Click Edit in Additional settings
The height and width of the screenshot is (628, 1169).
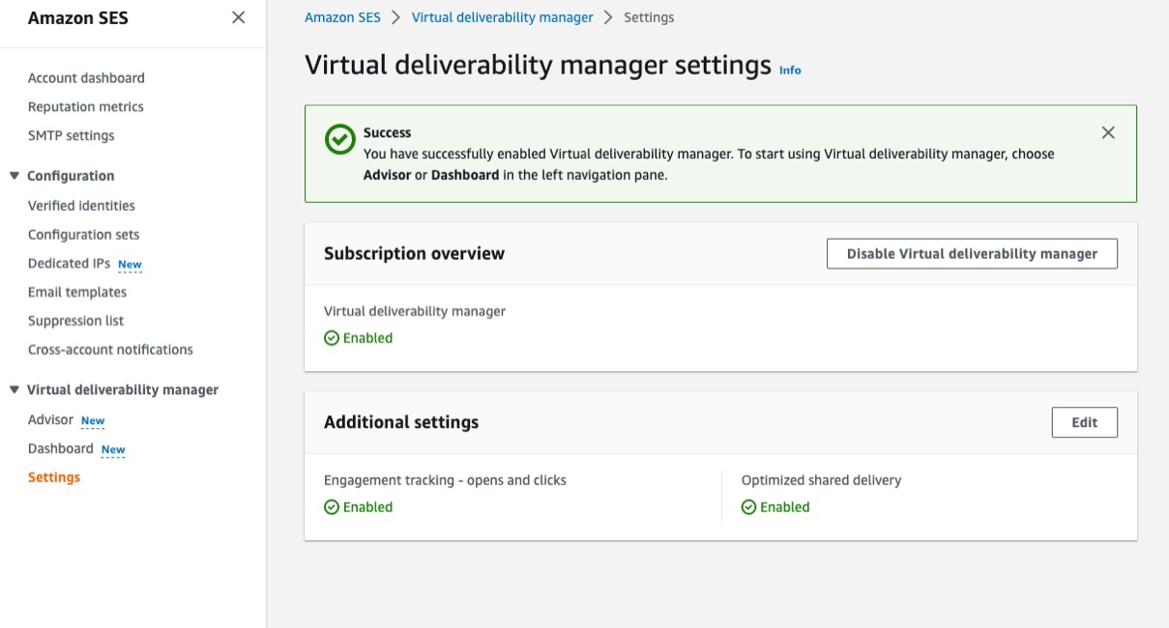pos(1084,422)
